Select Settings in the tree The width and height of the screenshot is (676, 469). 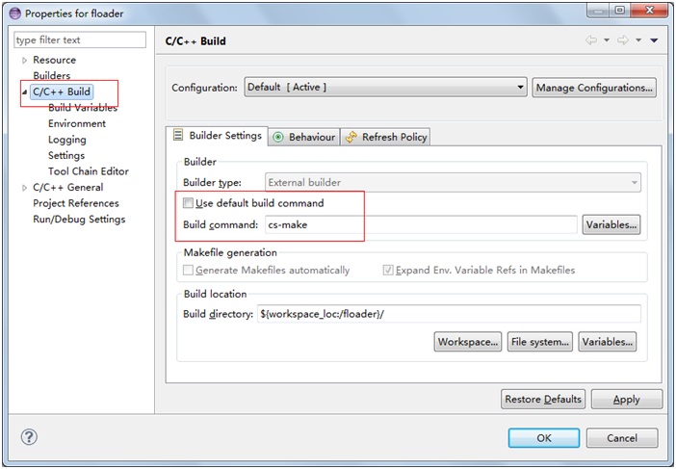(66, 156)
